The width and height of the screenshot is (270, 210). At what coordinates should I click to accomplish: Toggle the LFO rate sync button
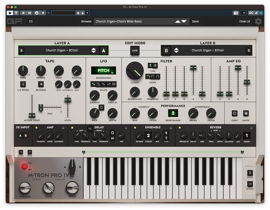click(x=102, y=108)
